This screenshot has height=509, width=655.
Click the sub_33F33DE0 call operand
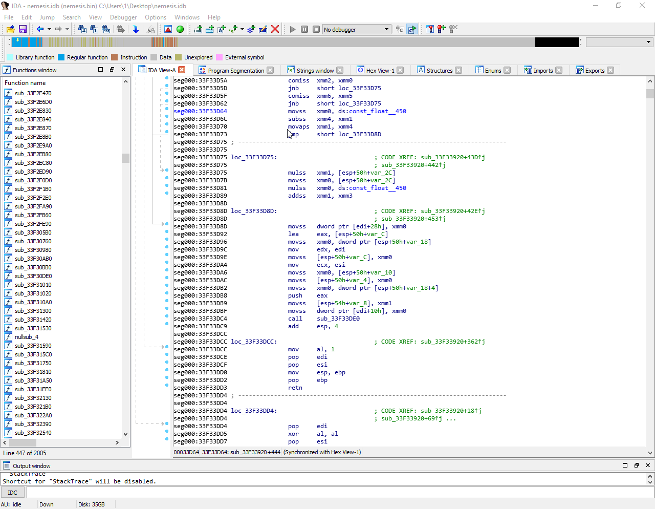click(x=338, y=319)
